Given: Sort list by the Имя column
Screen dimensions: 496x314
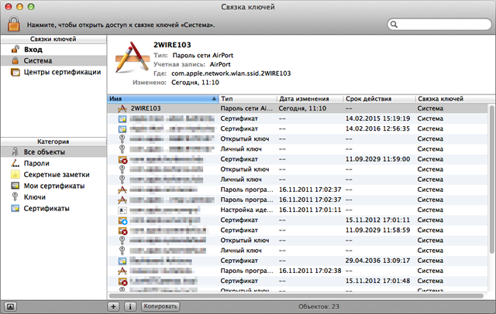Looking at the screenshot, I should [x=155, y=99].
